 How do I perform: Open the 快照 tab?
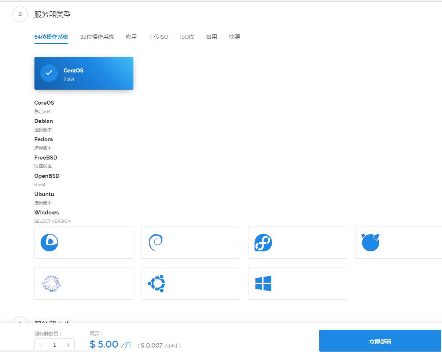click(x=235, y=37)
